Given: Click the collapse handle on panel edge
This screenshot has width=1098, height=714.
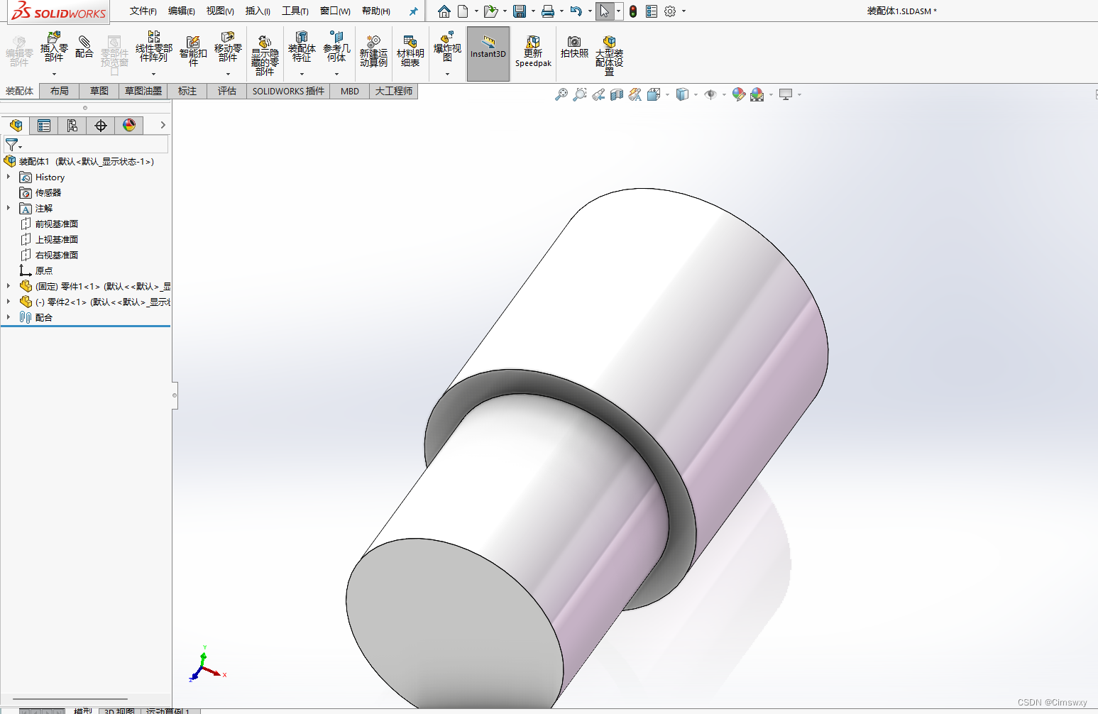Looking at the screenshot, I should point(175,395).
